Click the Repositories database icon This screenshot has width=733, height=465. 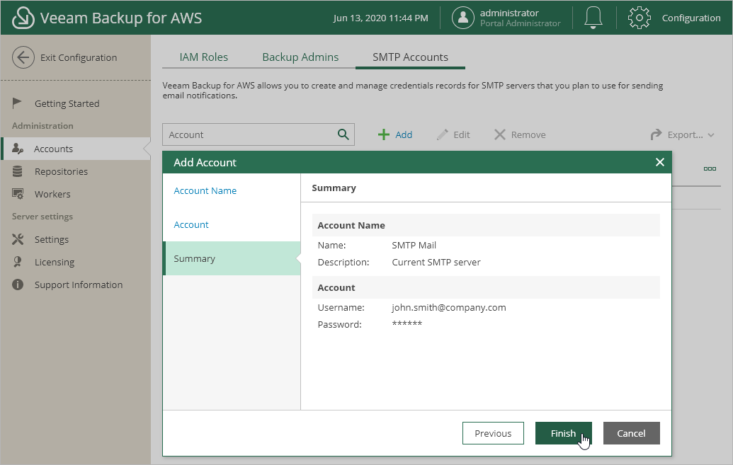coord(17,171)
